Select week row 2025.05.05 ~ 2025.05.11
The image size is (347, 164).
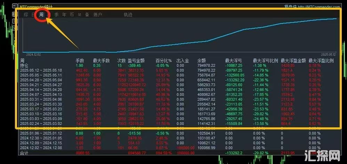tap(41, 75)
